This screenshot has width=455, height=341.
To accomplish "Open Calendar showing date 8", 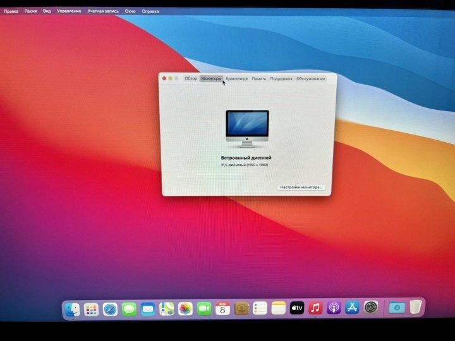I will pos(222,309).
